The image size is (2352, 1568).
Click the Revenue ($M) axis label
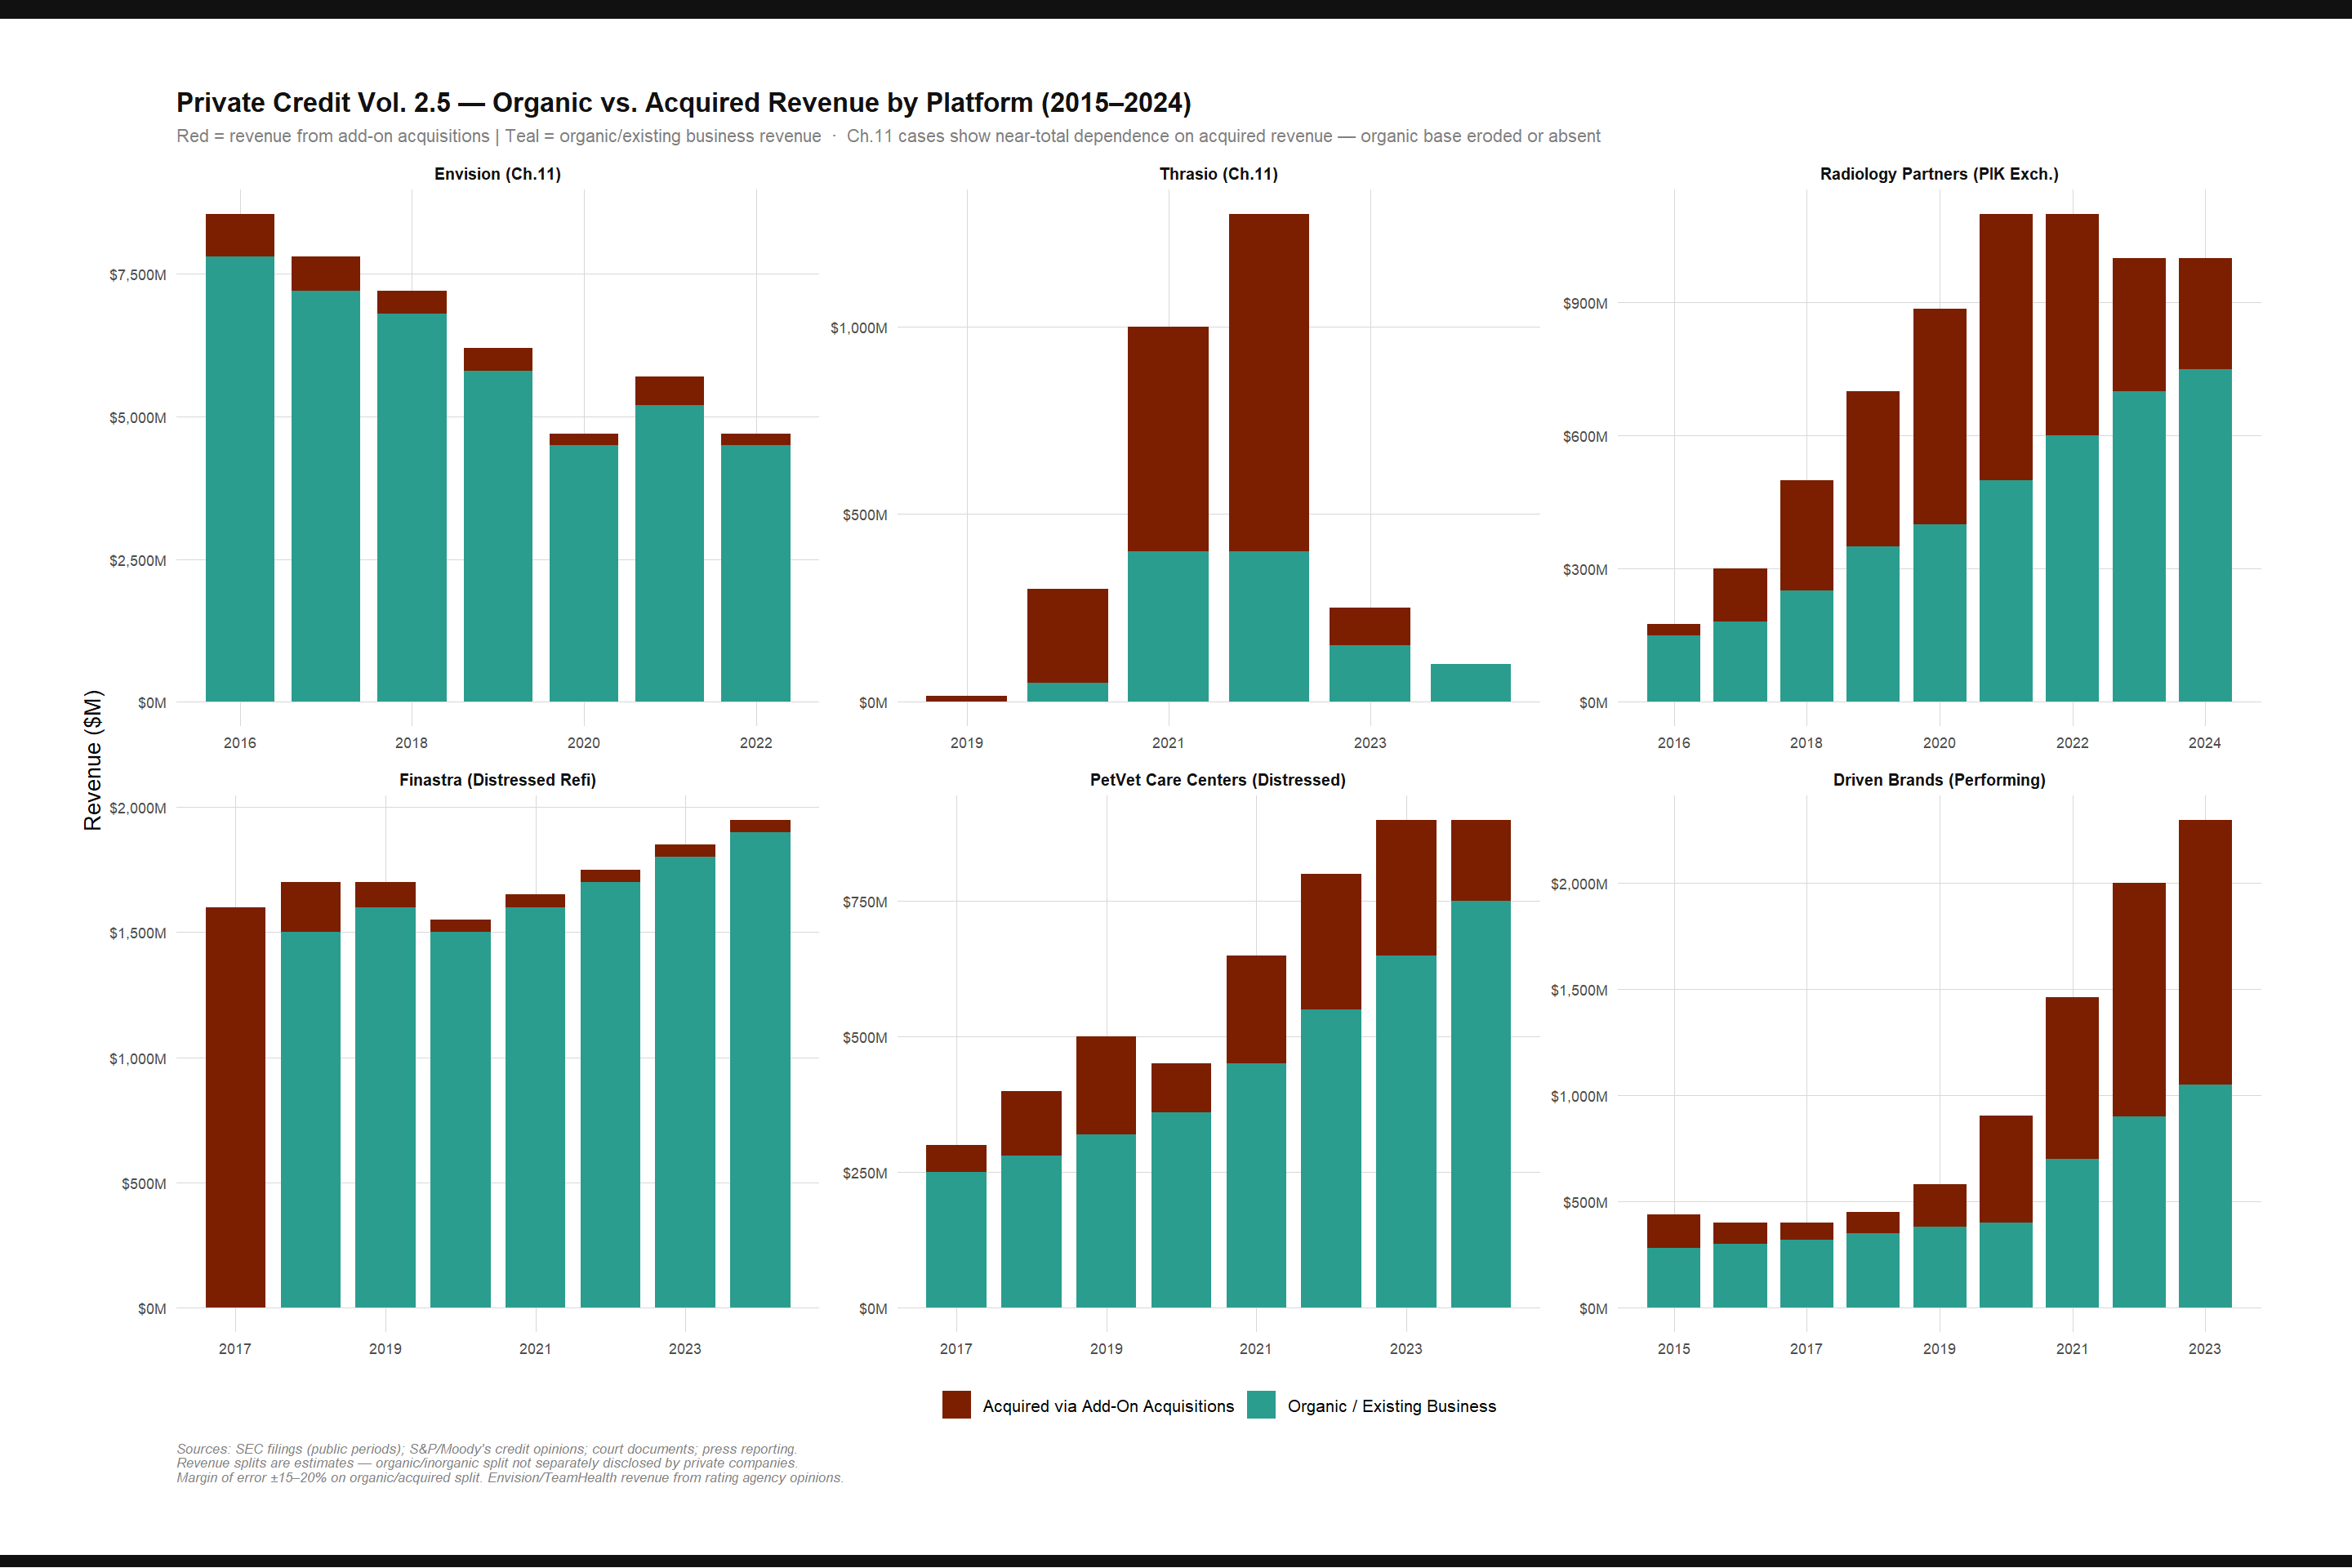pos(93,760)
